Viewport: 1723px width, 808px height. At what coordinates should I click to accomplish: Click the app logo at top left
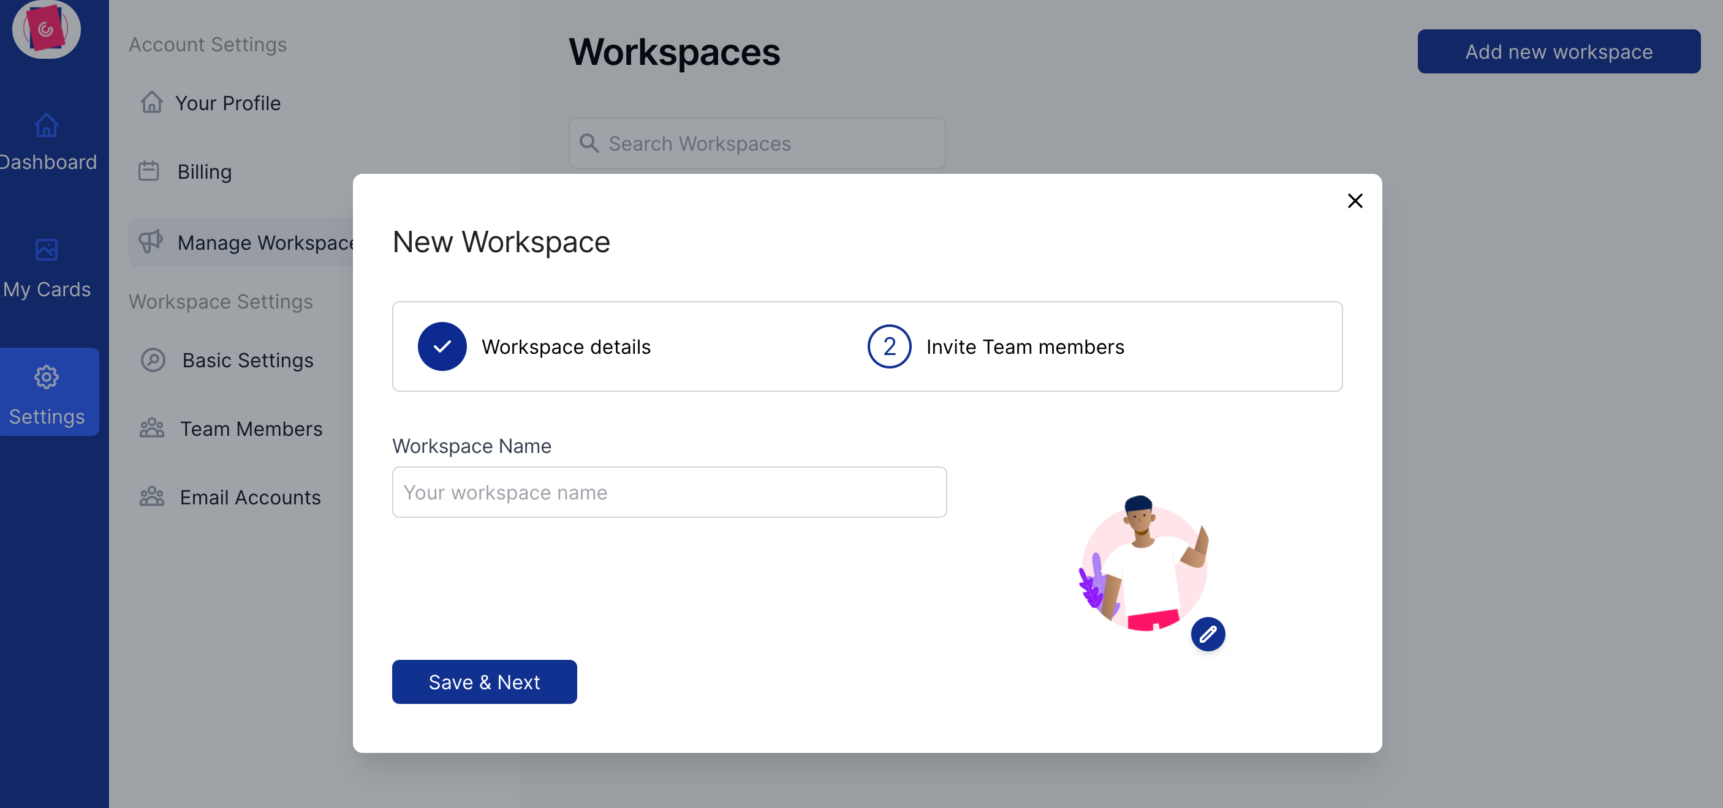[x=45, y=29]
